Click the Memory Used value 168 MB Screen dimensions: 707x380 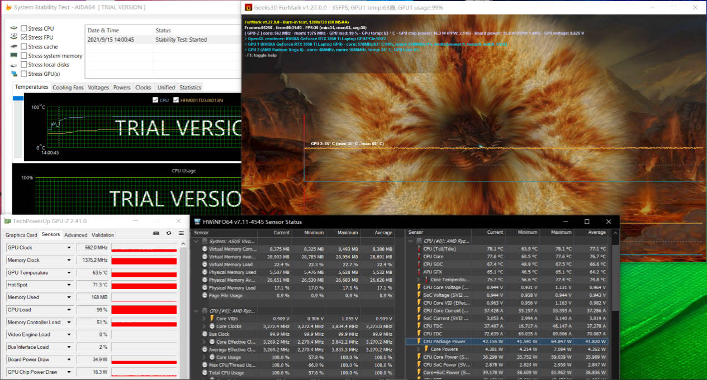point(93,297)
